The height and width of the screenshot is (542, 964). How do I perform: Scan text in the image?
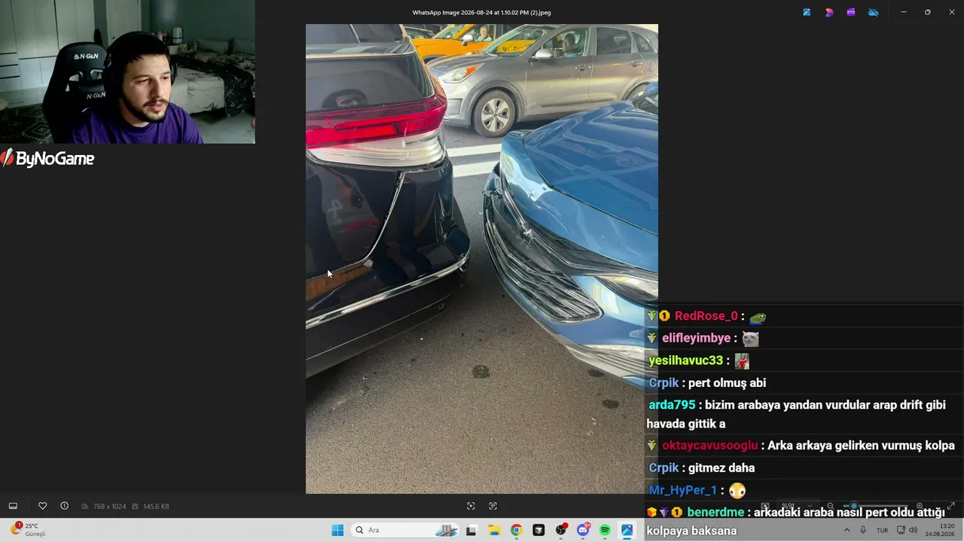coord(493,506)
